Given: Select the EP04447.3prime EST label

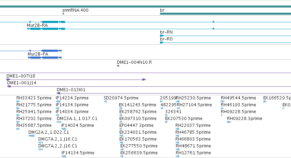Looking at the screenshot, I should [136, 125].
